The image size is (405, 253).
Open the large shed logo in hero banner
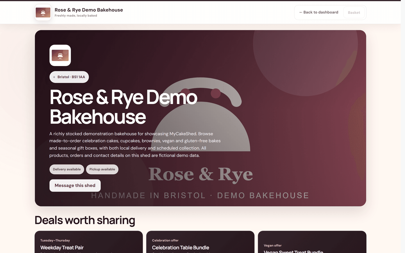[60, 55]
